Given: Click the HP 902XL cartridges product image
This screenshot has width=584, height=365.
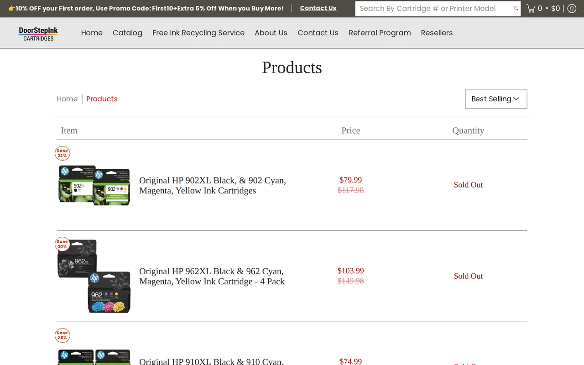Looking at the screenshot, I should point(94,185).
